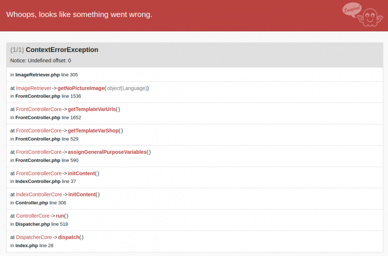
Task: Open the DispatcherCore class link
Action: 34,237
